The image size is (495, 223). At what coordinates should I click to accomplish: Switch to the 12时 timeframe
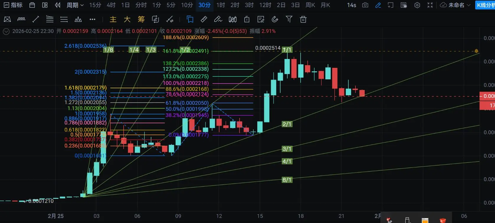pyautogui.click(x=265, y=5)
